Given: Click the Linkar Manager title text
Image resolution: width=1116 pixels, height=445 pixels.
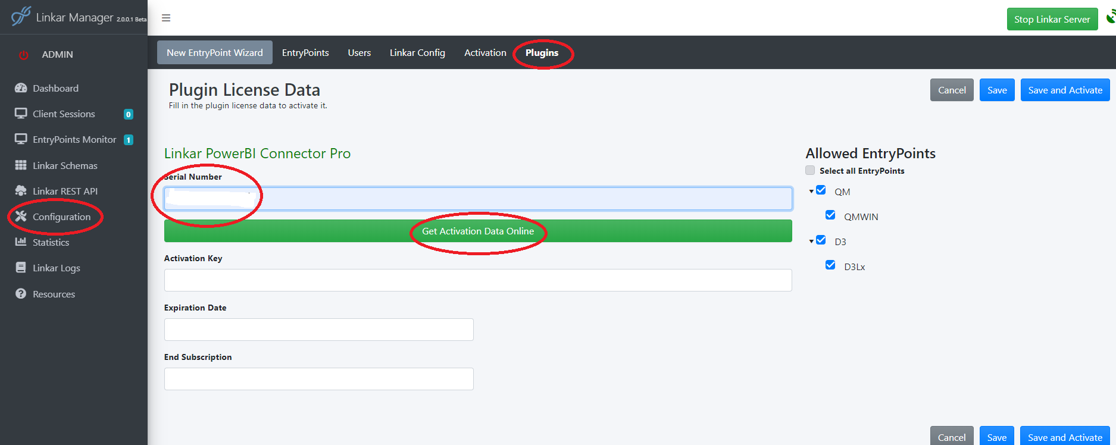Looking at the screenshot, I should pyautogui.click(x=74, y=17).
